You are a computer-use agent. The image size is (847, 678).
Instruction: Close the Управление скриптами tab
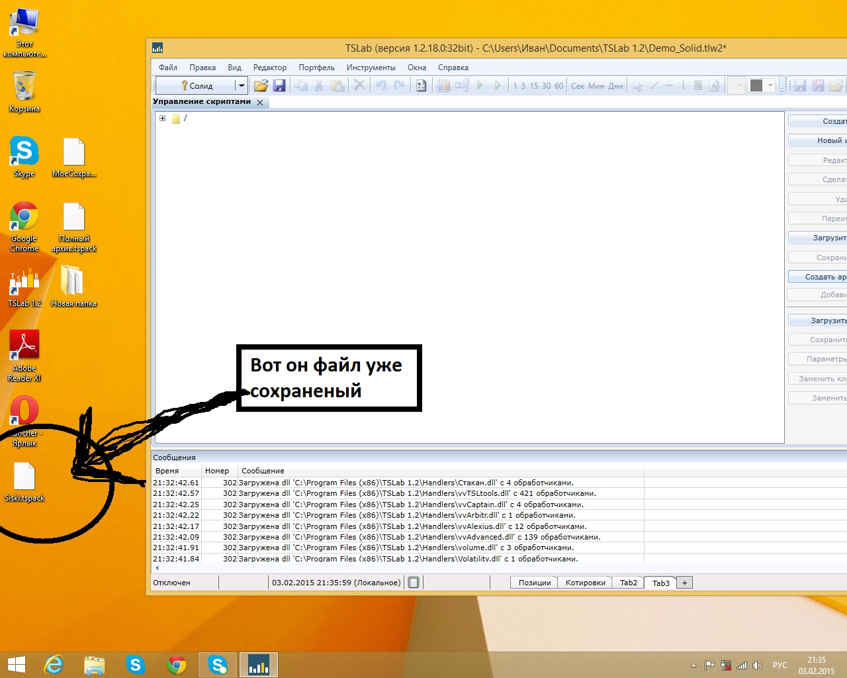coord(260,103)
